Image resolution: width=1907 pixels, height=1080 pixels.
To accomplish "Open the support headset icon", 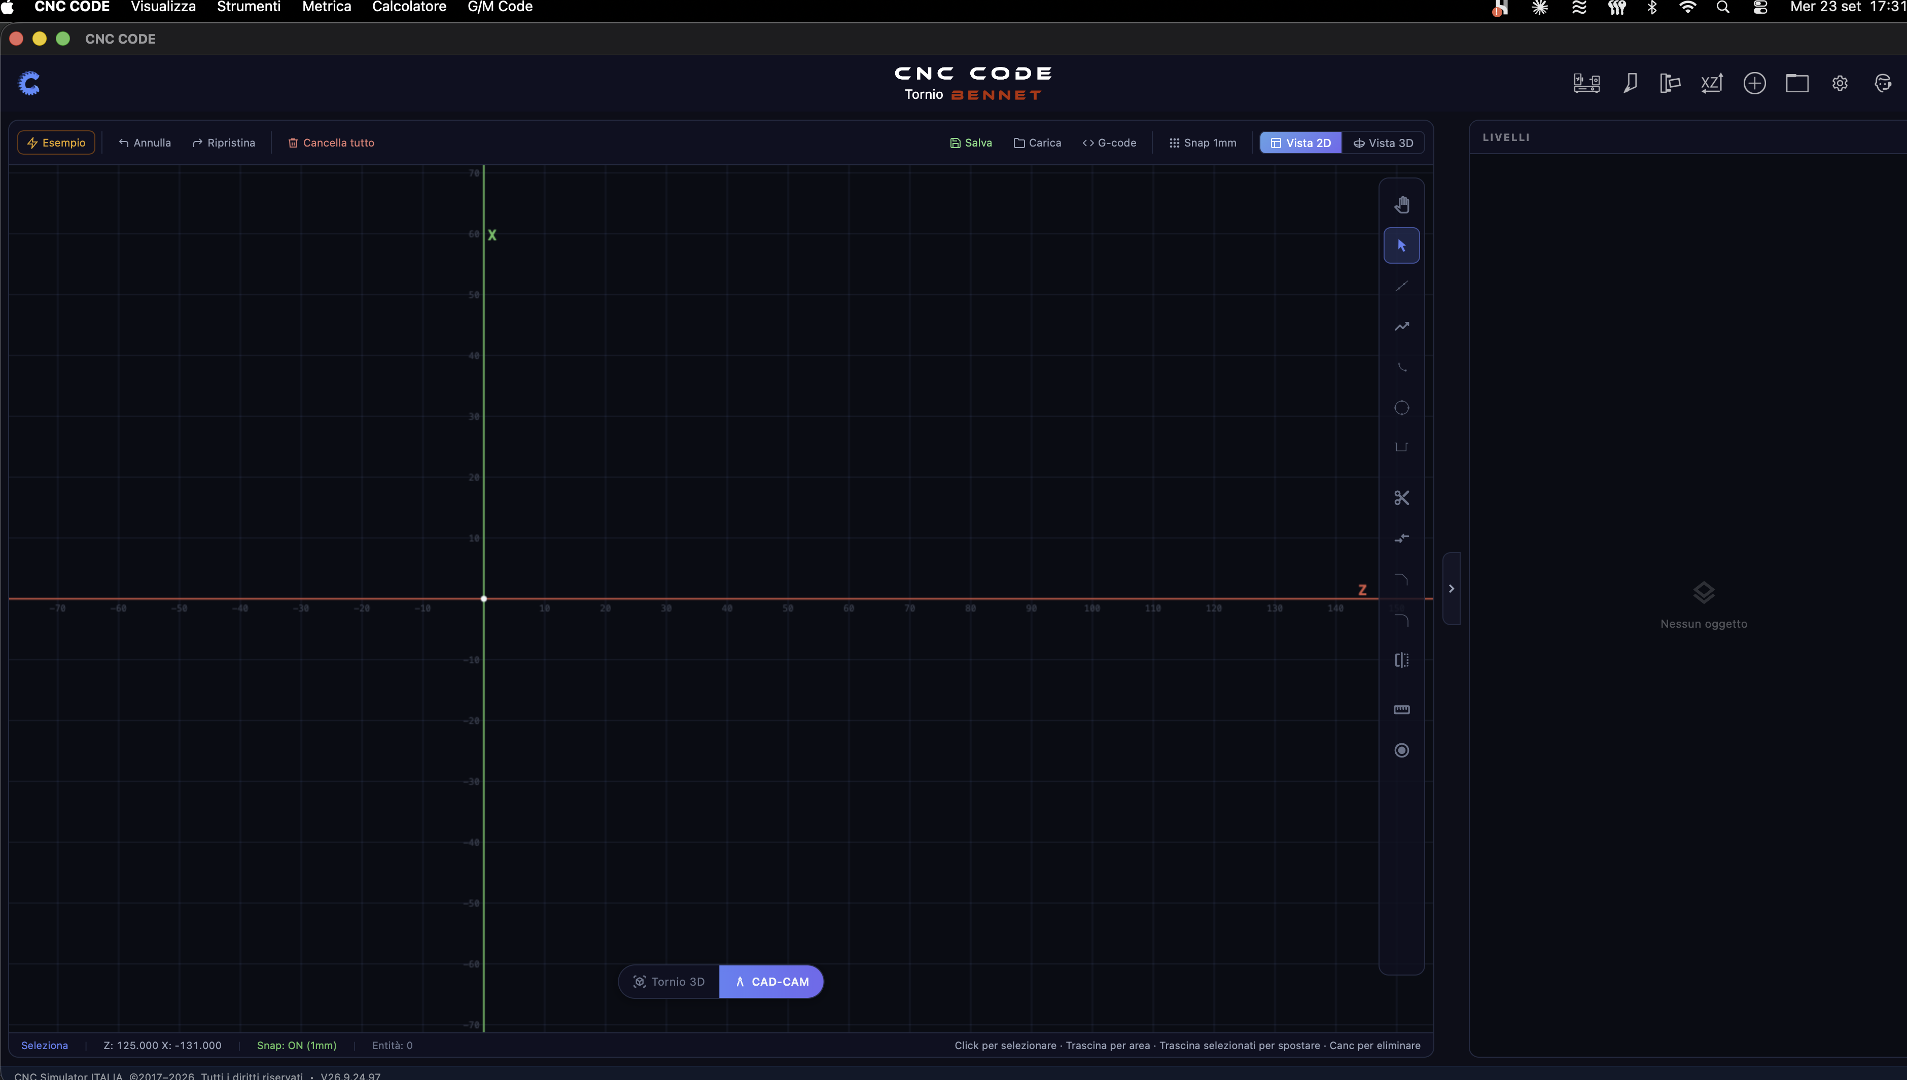I will click(x=1883, y=83).
